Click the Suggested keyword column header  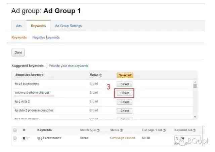coord(29,75)
